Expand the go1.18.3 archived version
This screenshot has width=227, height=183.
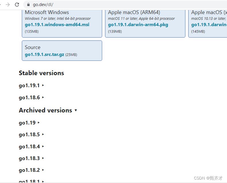(31, 158)
